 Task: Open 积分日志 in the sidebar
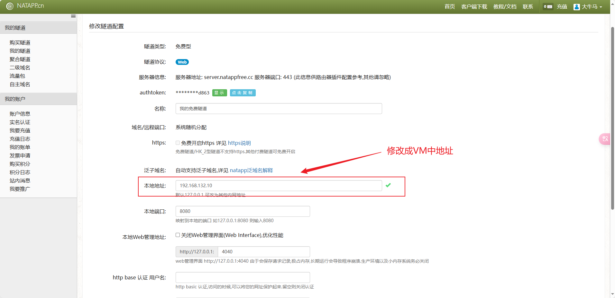[20, 172]
